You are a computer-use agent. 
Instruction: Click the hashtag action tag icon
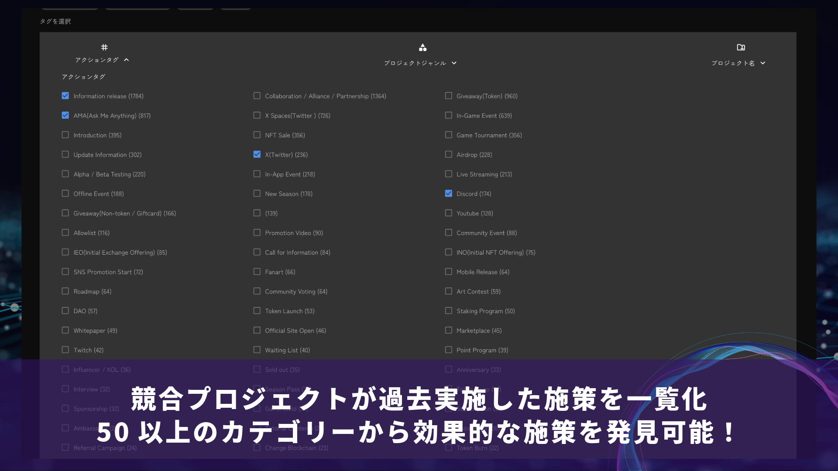[x=104, y=47]
